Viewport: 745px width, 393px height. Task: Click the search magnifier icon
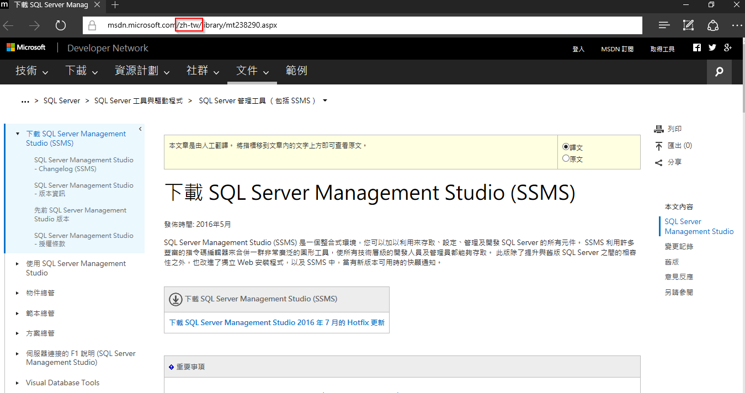[x=719, y=72]
